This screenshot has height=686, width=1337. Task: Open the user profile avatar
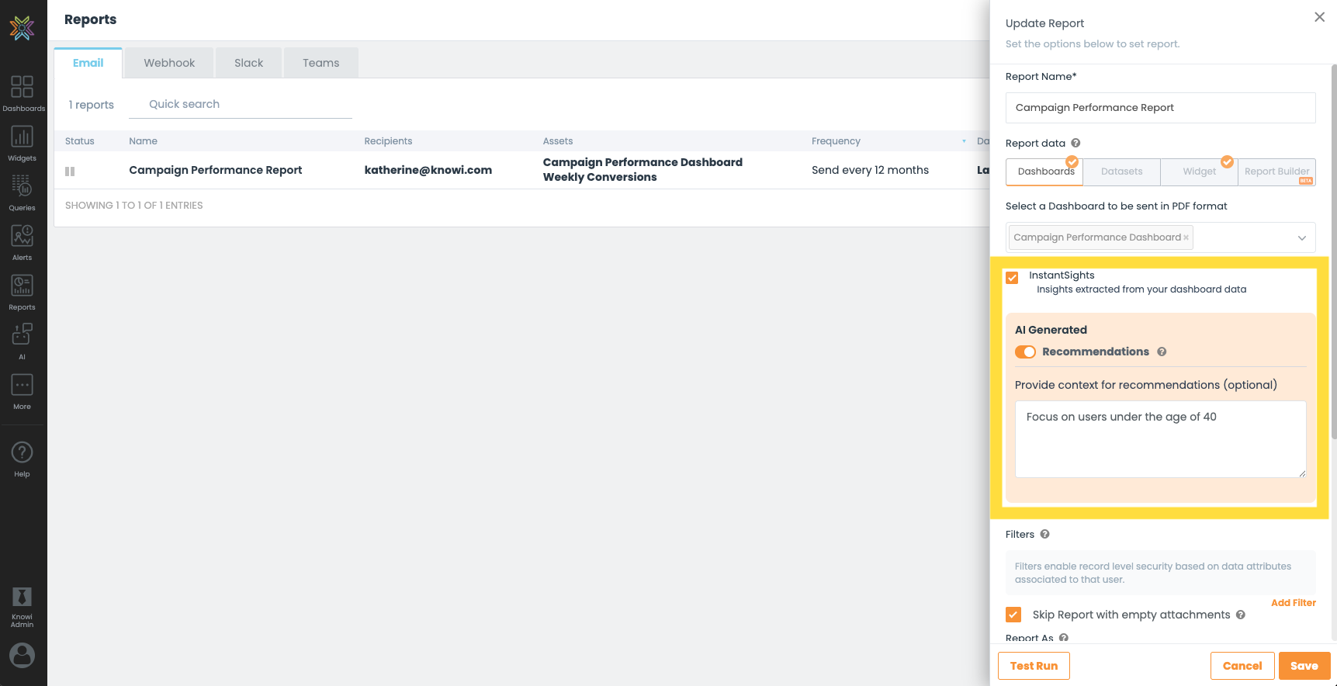(23, 655)
